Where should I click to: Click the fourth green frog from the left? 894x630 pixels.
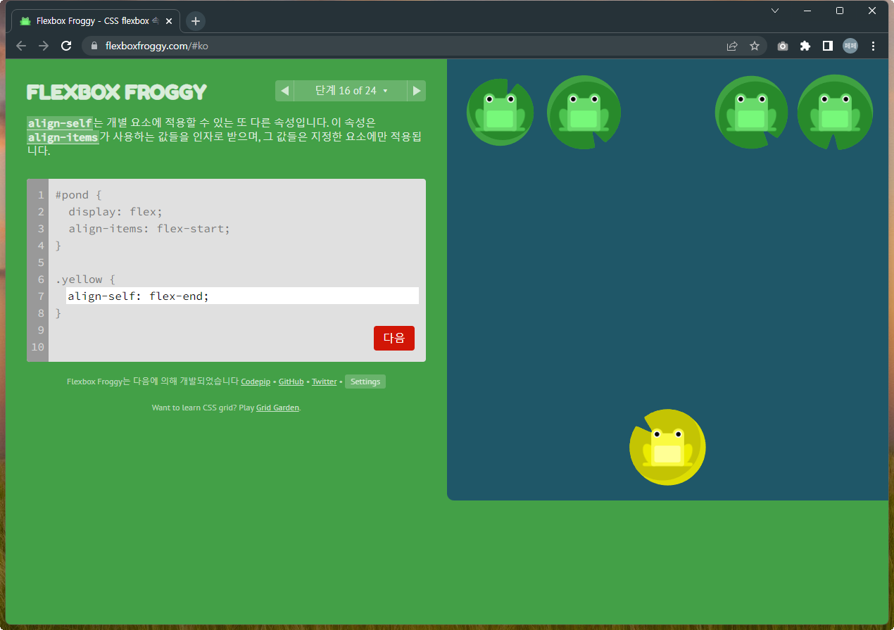[835, 112]
